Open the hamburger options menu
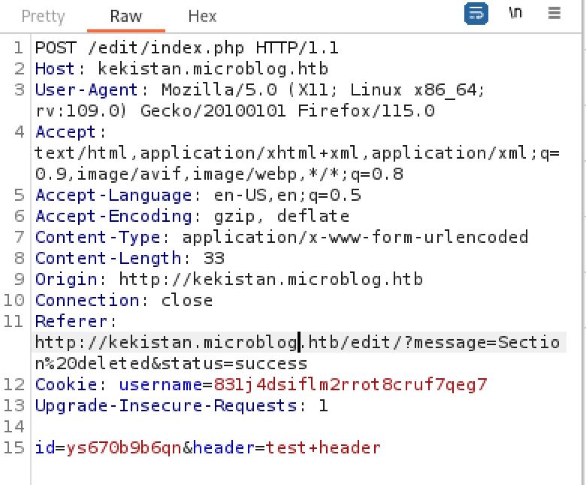This screenshot has width=586, height=485. (554, 14)
